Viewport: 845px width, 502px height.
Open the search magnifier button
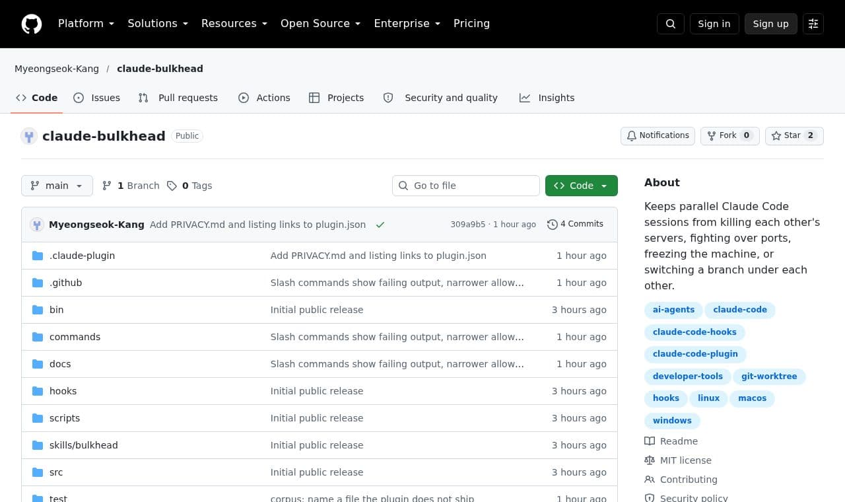click(x=671, y=24)
